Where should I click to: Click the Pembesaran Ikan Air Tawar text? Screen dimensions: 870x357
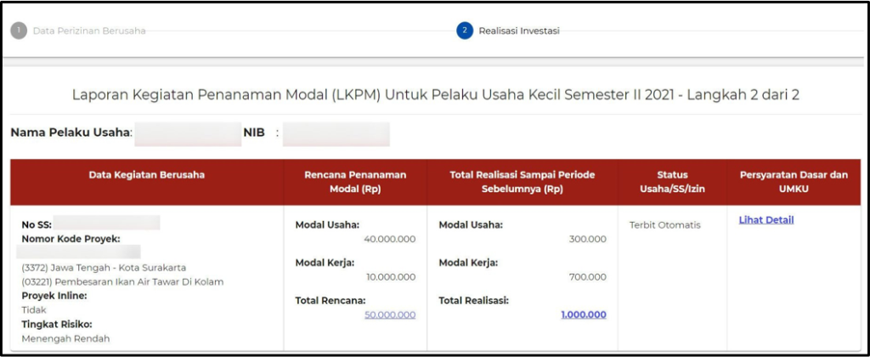[x=122, y=281]
